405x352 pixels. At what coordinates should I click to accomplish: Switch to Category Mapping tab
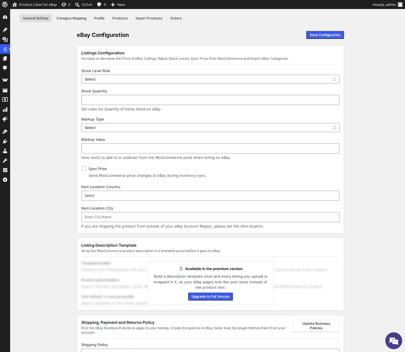click(x=71, y=18)
